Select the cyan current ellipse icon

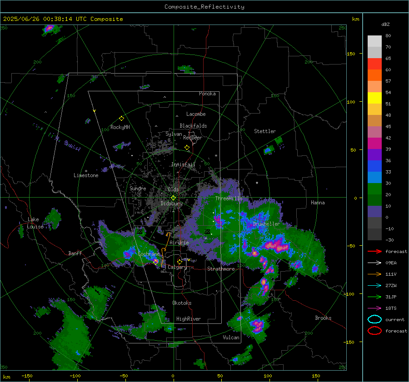tap(374, 319)
